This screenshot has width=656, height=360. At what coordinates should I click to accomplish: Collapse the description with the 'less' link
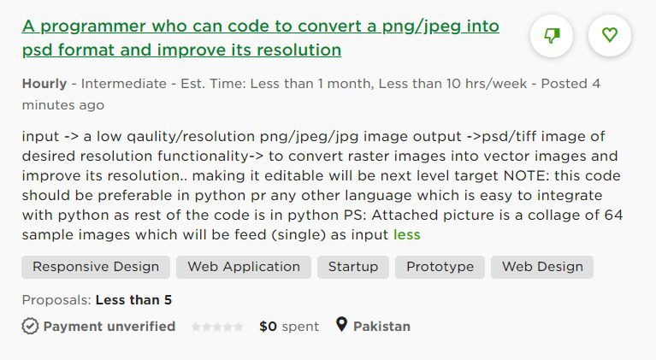tap(406, 234)
